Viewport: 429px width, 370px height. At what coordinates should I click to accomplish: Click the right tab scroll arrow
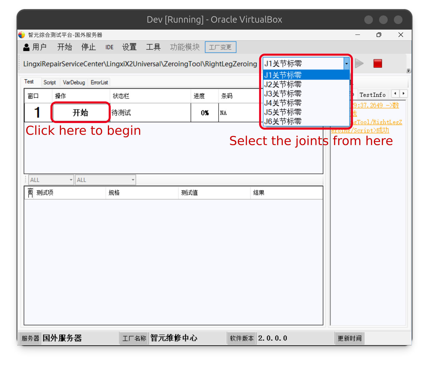tap(403, 93)
